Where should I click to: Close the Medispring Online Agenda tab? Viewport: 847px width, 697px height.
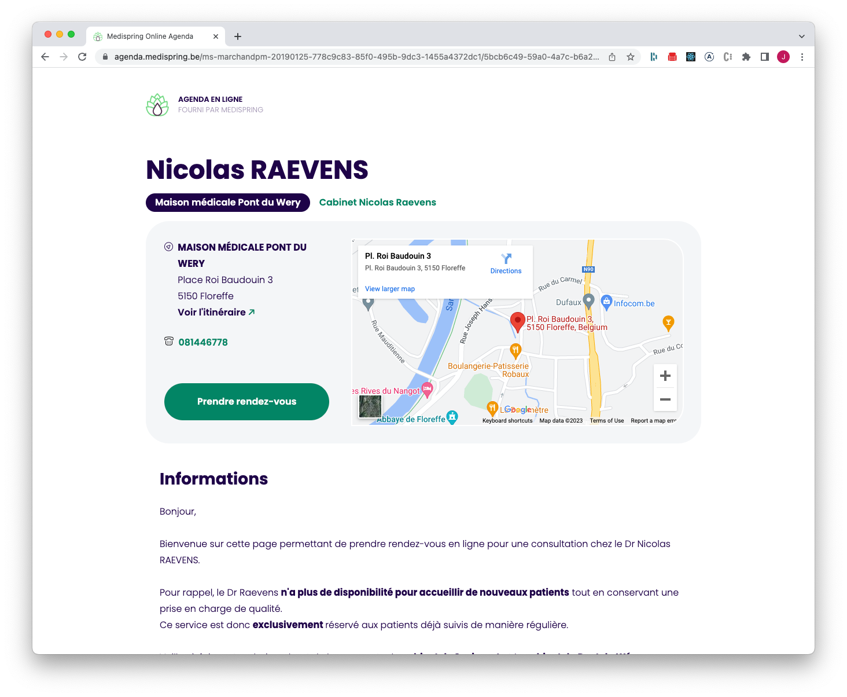(216, 36)
